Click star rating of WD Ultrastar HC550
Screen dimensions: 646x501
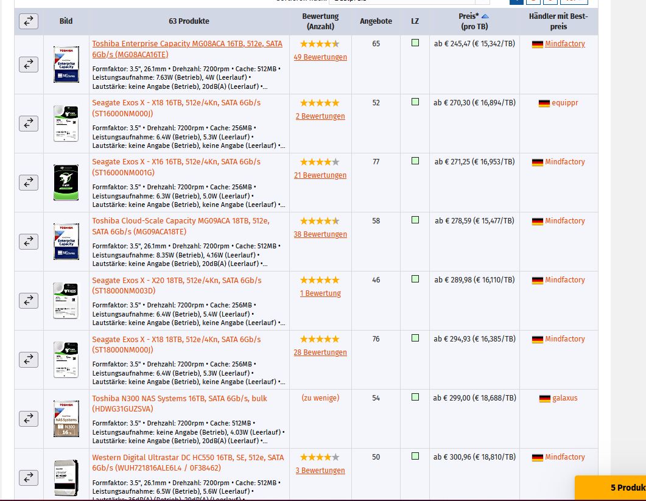(x=320, y=457)
